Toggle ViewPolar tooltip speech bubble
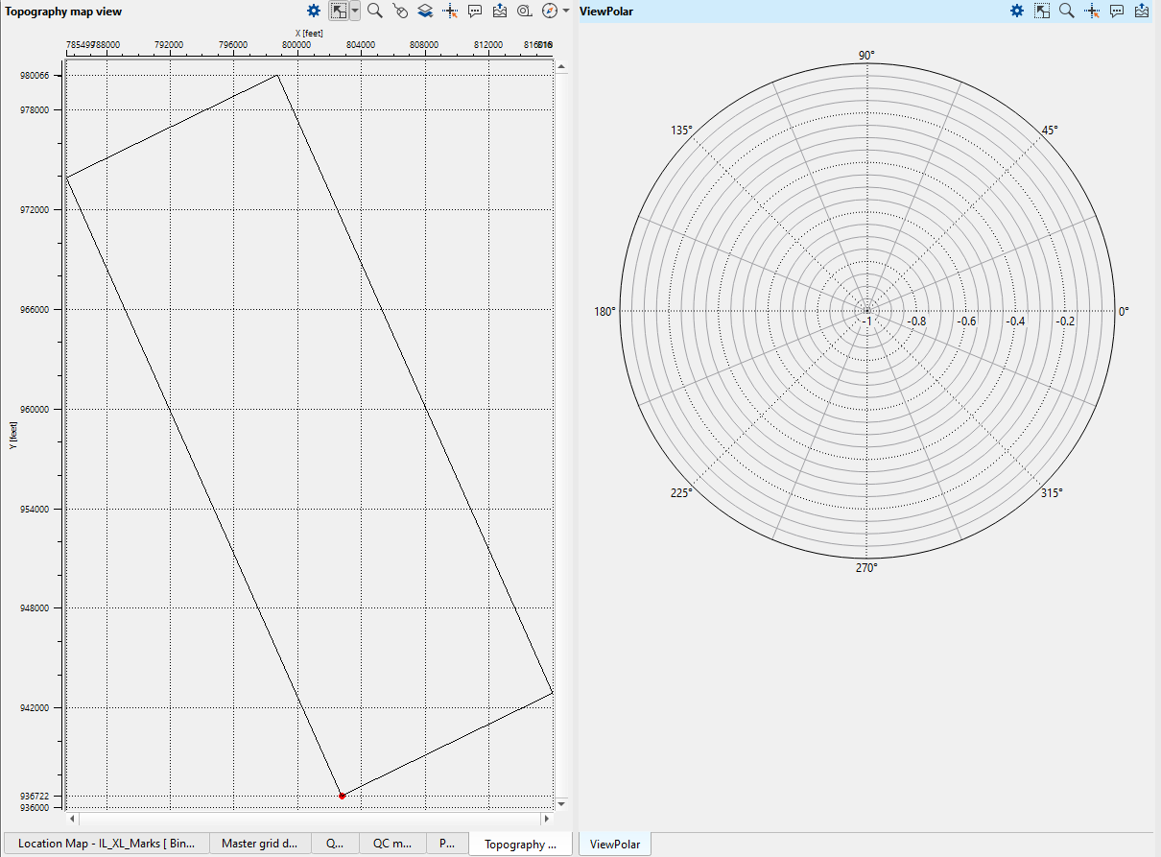Screen dimensions: 1161x857 tap(1117, 11)
